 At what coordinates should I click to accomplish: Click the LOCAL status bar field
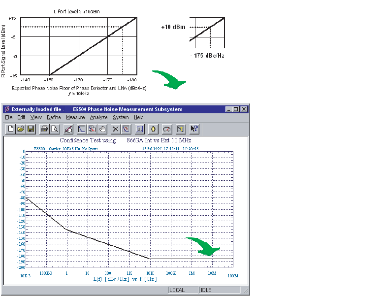(183, 290)
